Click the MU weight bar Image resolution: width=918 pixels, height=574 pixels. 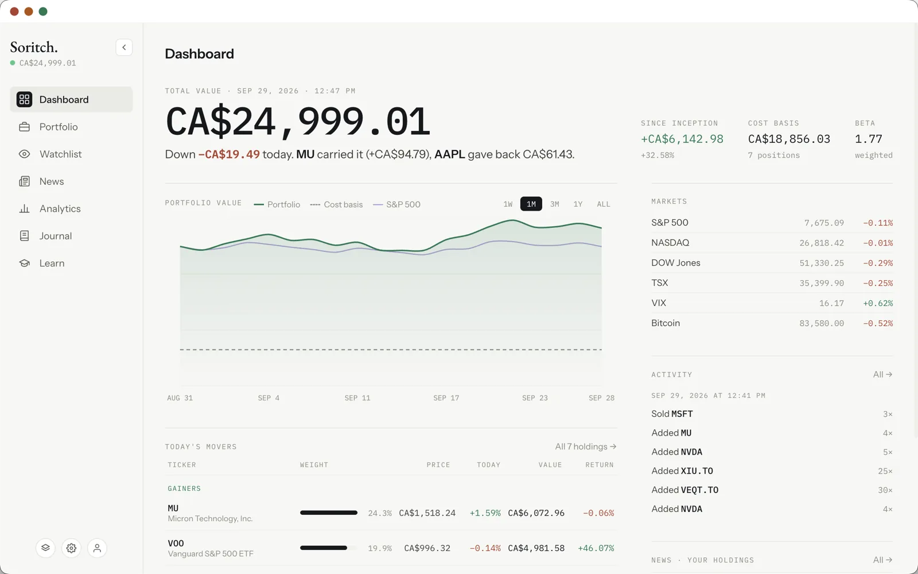tap(329, 513)
